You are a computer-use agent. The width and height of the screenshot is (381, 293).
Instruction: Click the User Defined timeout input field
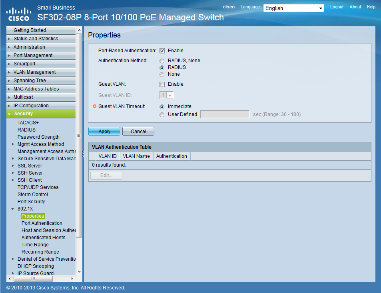coord(225,114)
